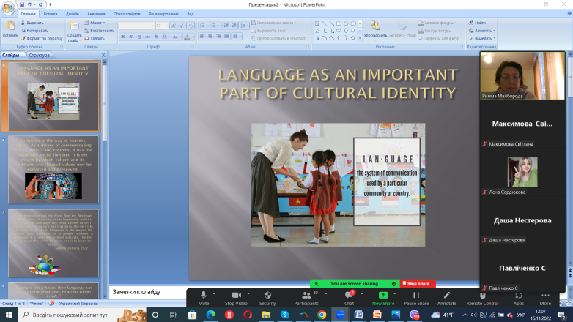Click the Вставить (Paste) clipboard icon

coord(10,26)
